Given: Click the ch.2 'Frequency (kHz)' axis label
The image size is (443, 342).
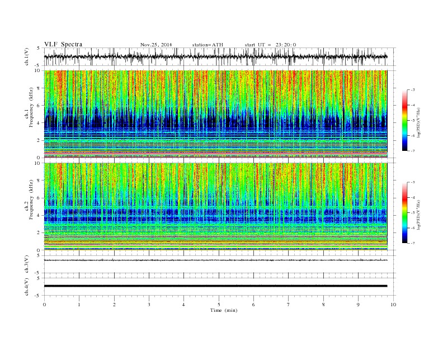Looking at the screenshot, I should pos(31,199).
